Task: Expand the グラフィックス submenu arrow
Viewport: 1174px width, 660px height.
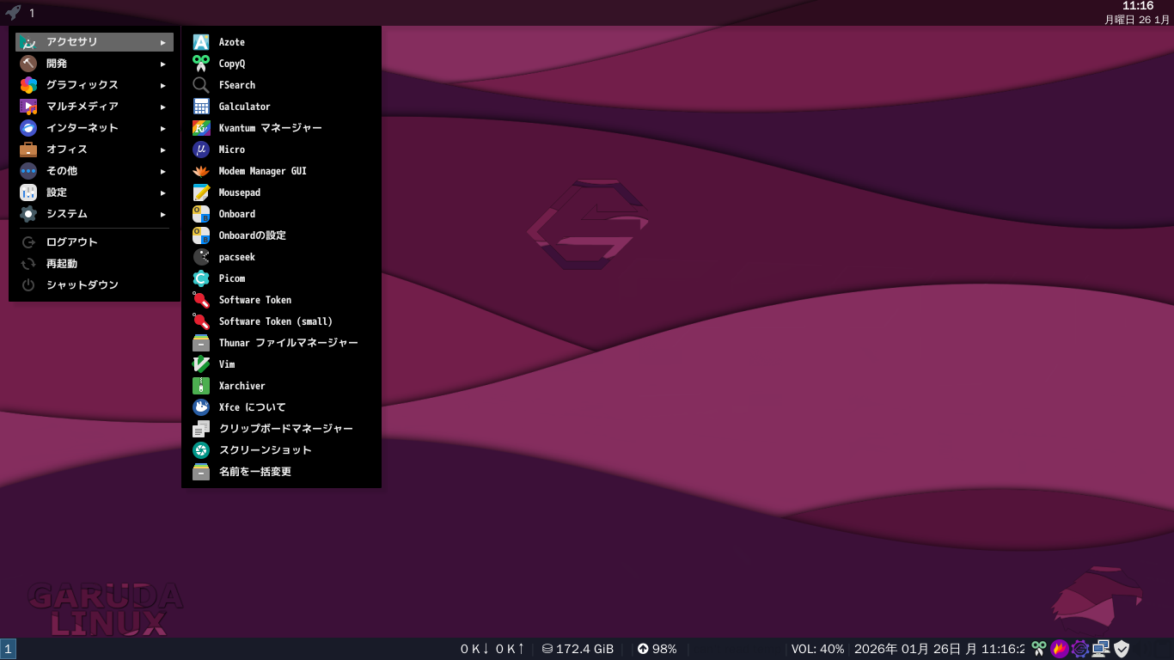Action: [162, 85]
